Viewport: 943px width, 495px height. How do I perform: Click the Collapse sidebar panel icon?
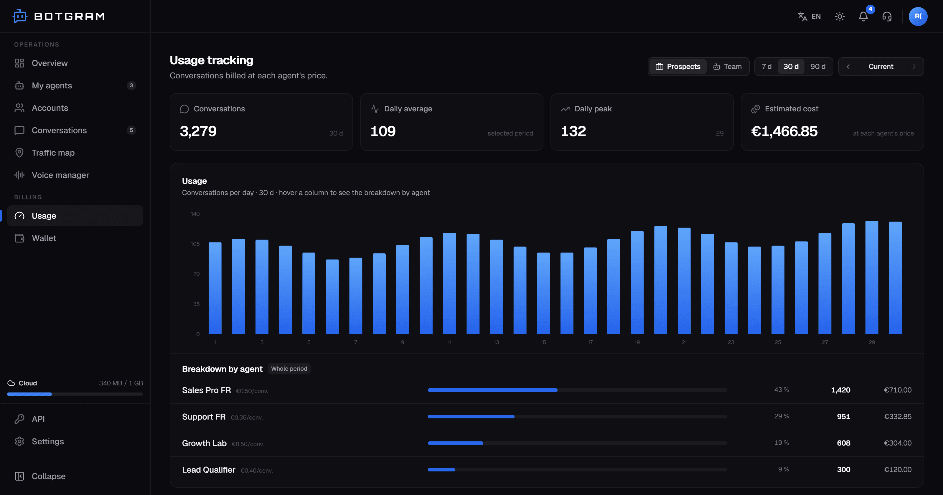pos(19,476)
